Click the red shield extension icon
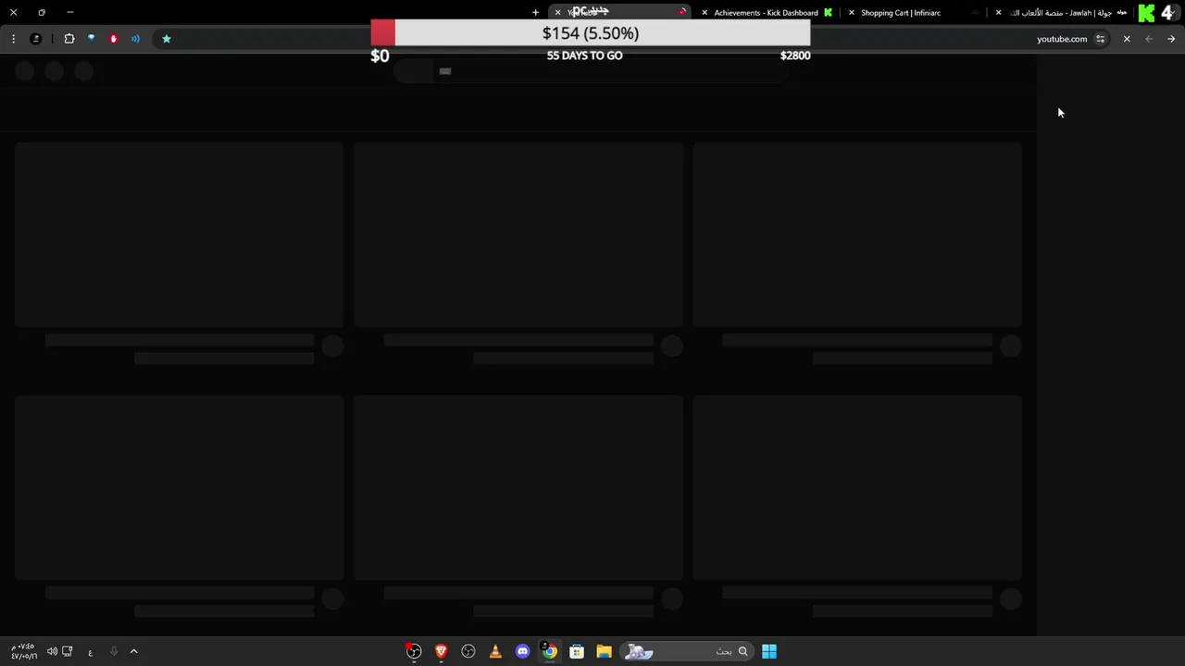 pos(114,39)
